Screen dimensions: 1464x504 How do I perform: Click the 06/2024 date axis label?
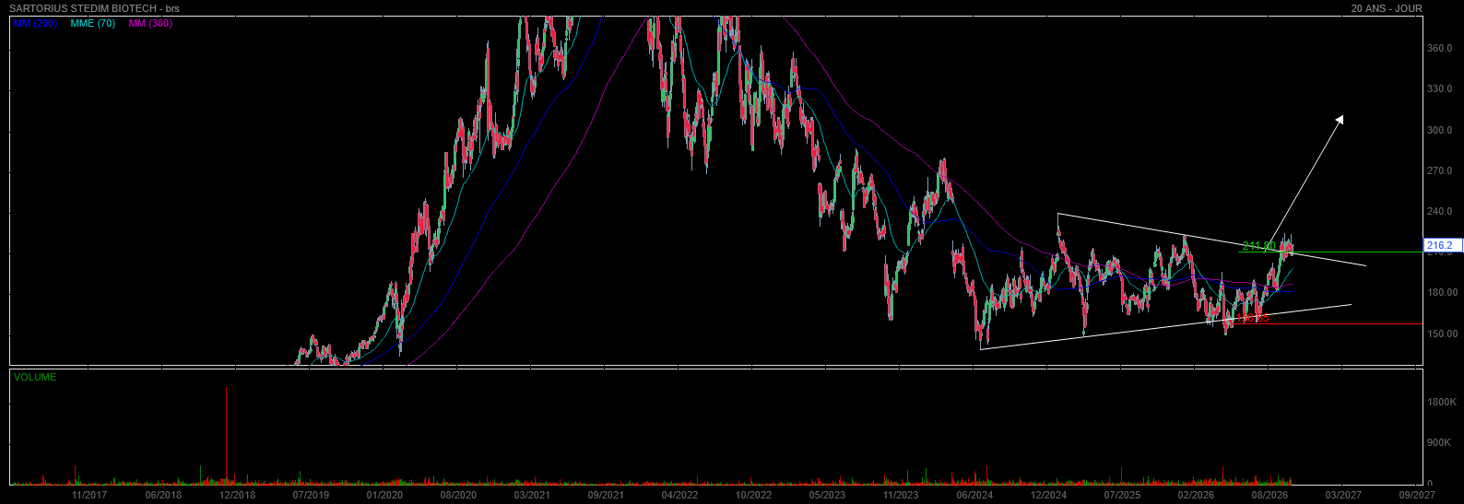tap(974, 495)
